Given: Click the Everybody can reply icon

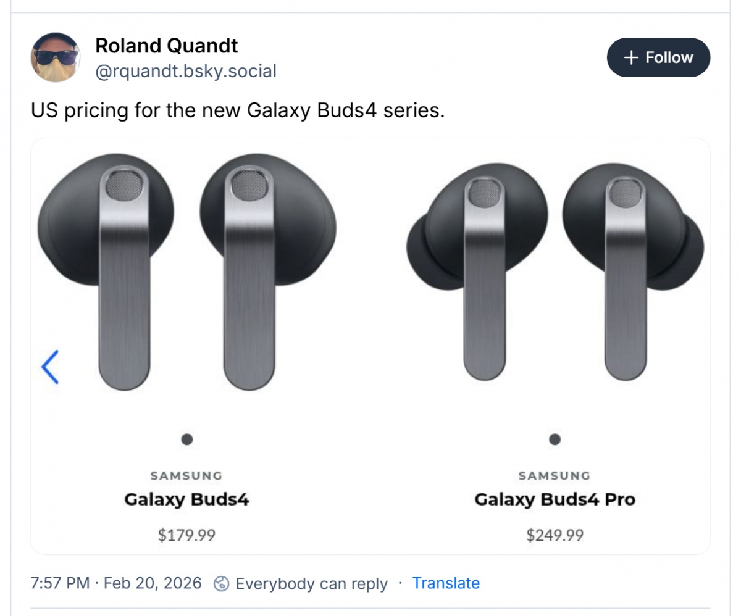Looking at the screenshot, I should [x=221, y=584].
